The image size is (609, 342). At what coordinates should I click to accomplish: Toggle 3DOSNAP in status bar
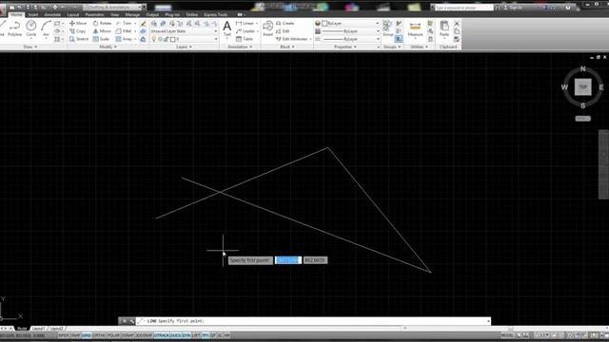click(144, 335)
